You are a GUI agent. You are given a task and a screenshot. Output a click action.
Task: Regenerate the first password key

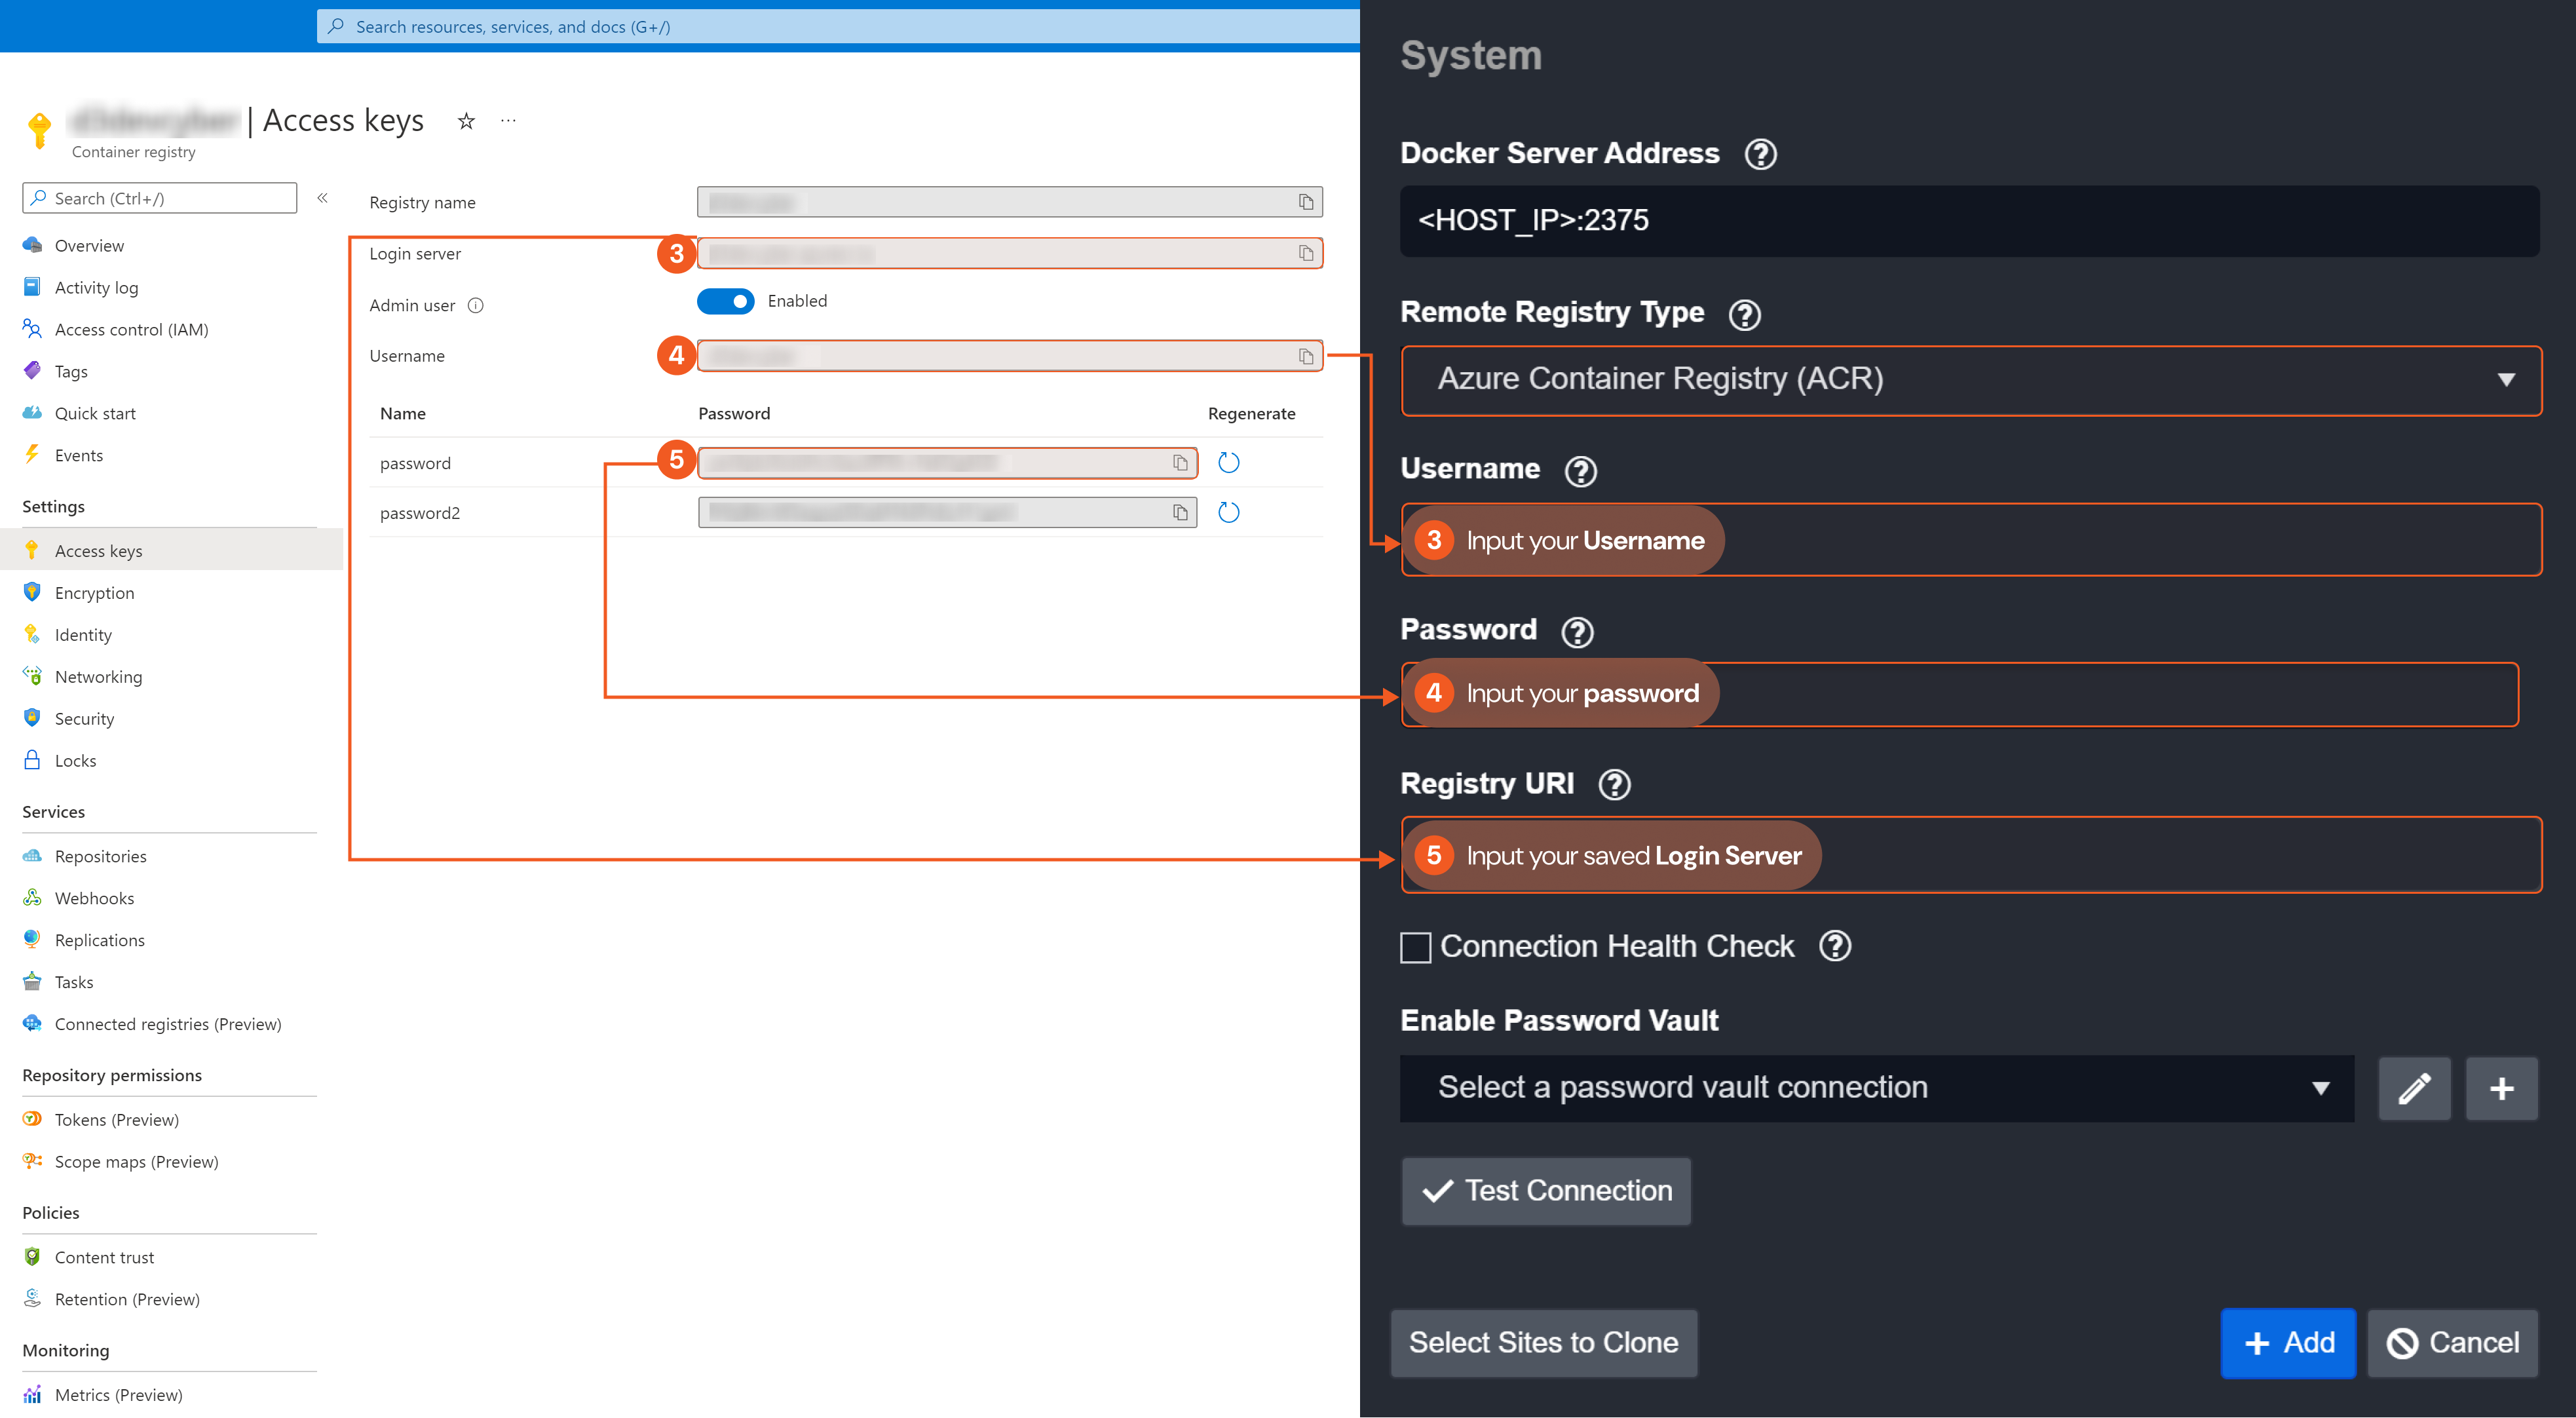[x=1229, y=463]
